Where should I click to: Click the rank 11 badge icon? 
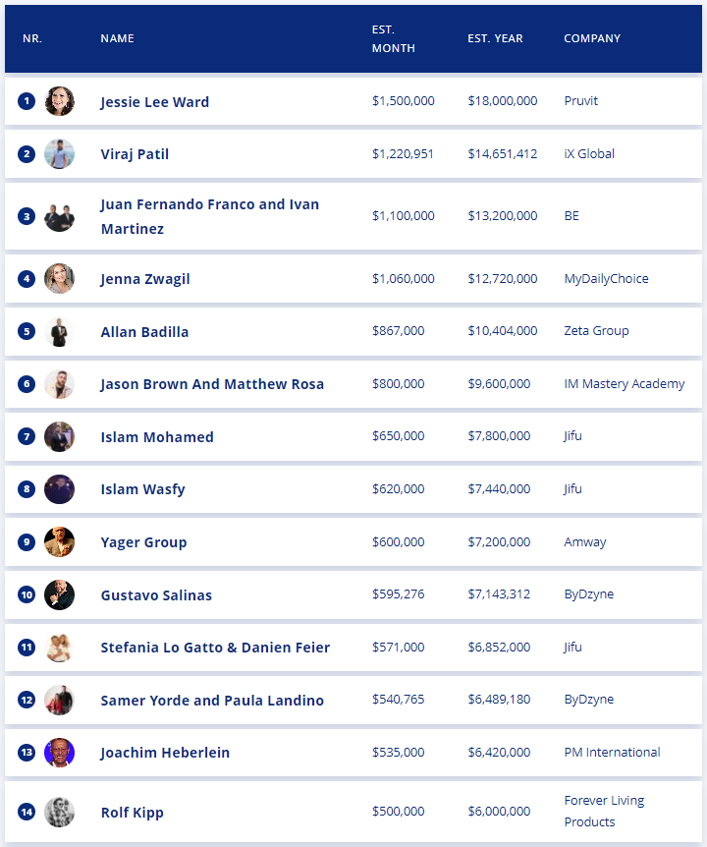27,648
